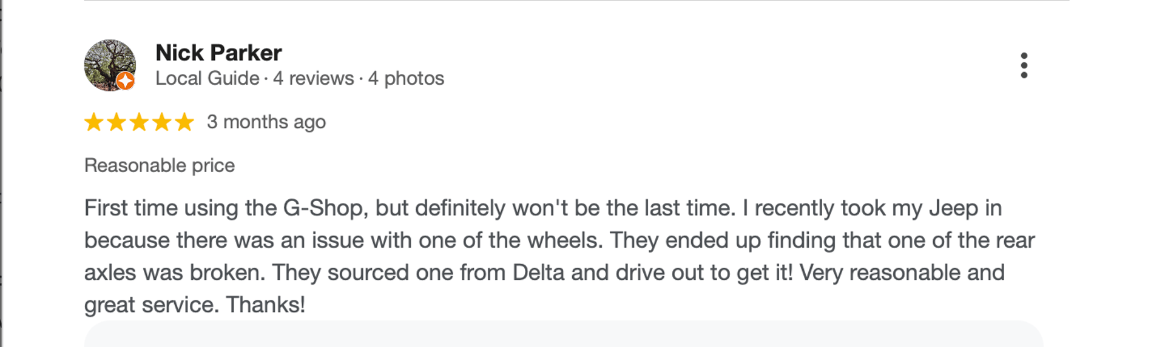Click the word 'Delta' in the review
1165x347 pixels.
(x=538, y=273)
